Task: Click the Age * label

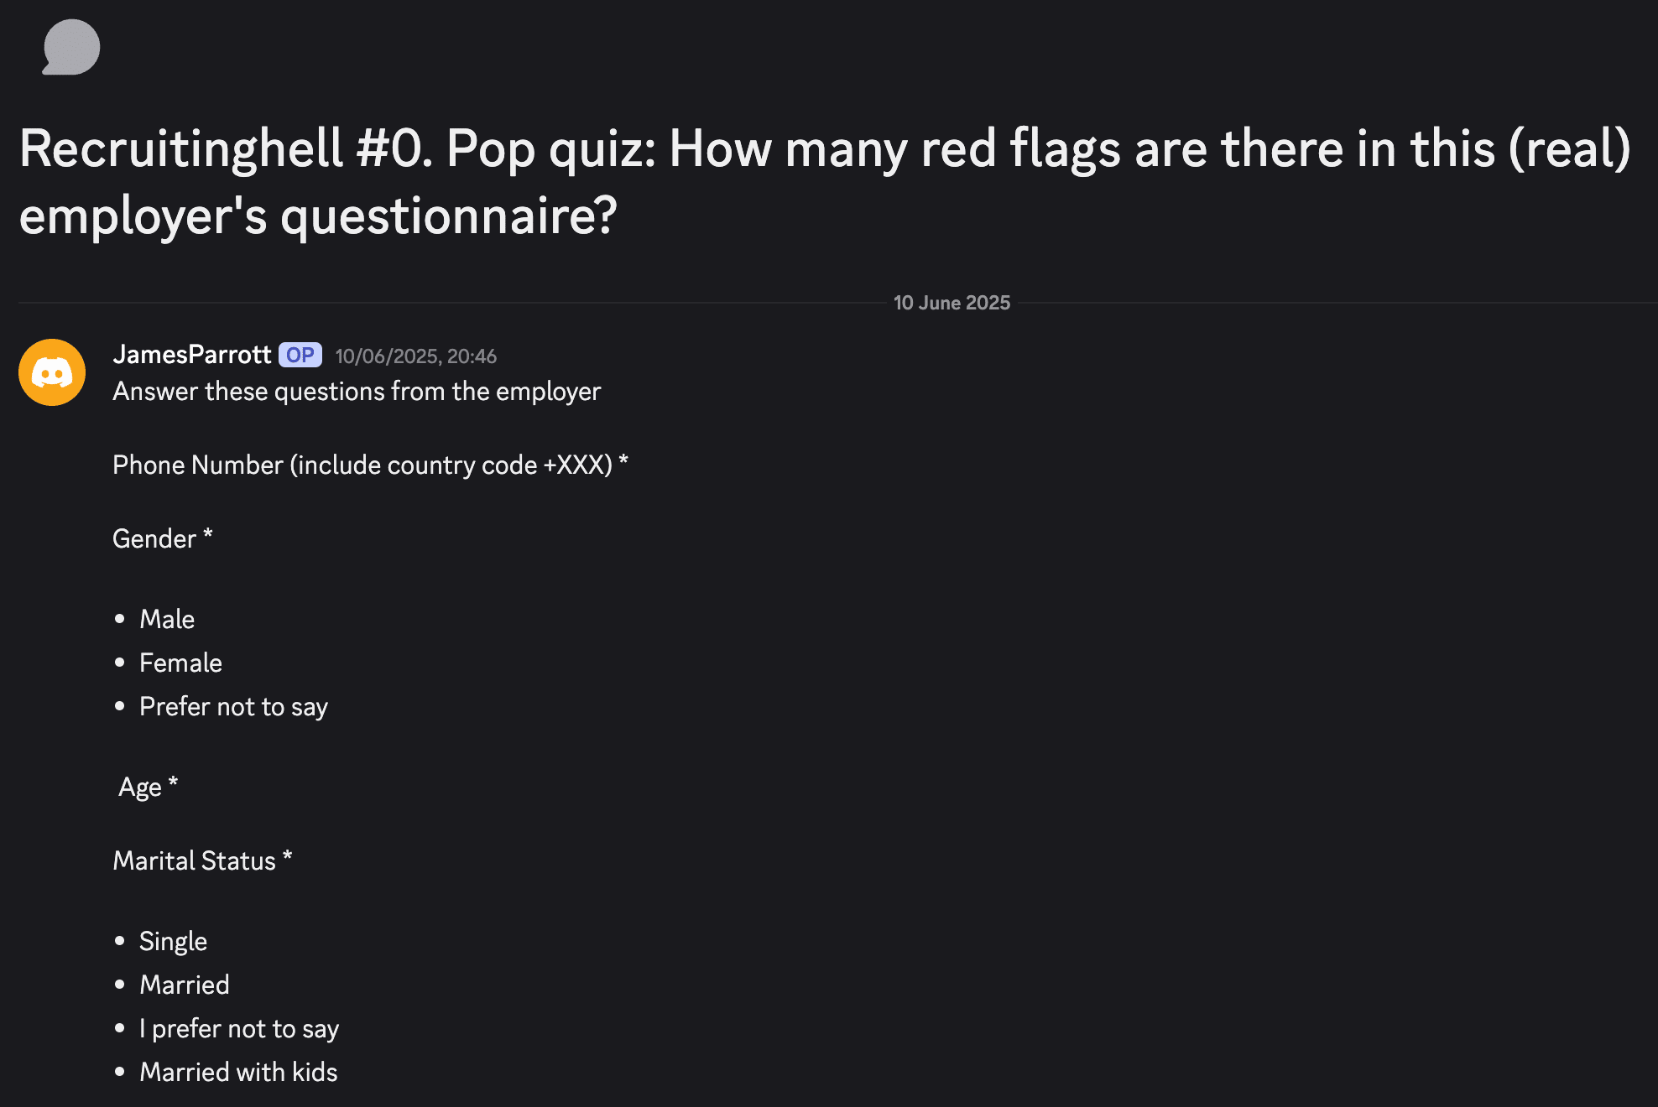Action: [149, 787]
